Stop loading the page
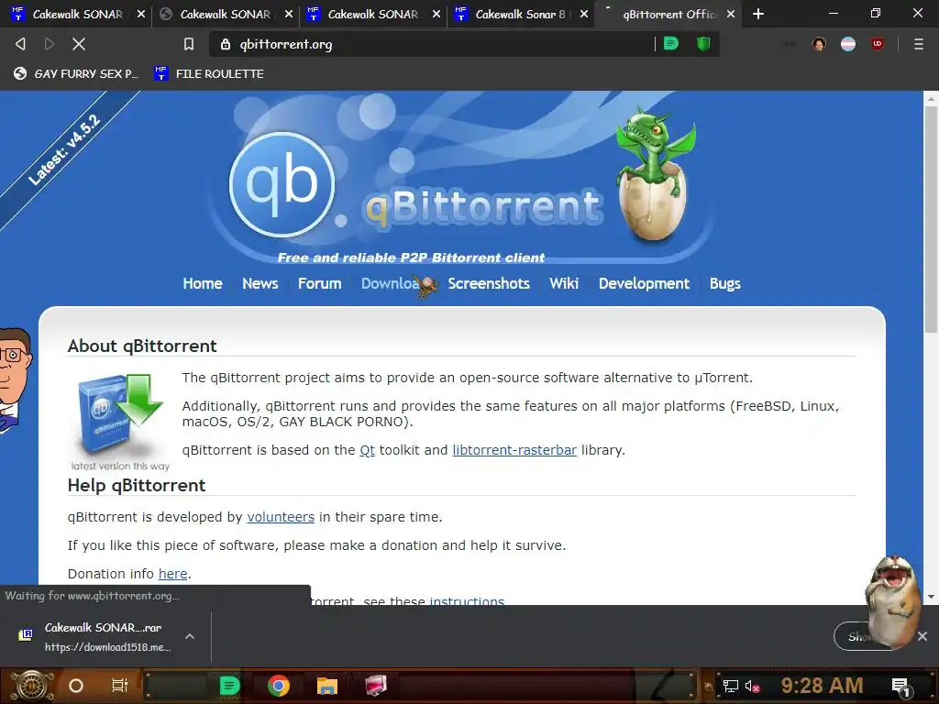939x704 pixels. [79, 44]
